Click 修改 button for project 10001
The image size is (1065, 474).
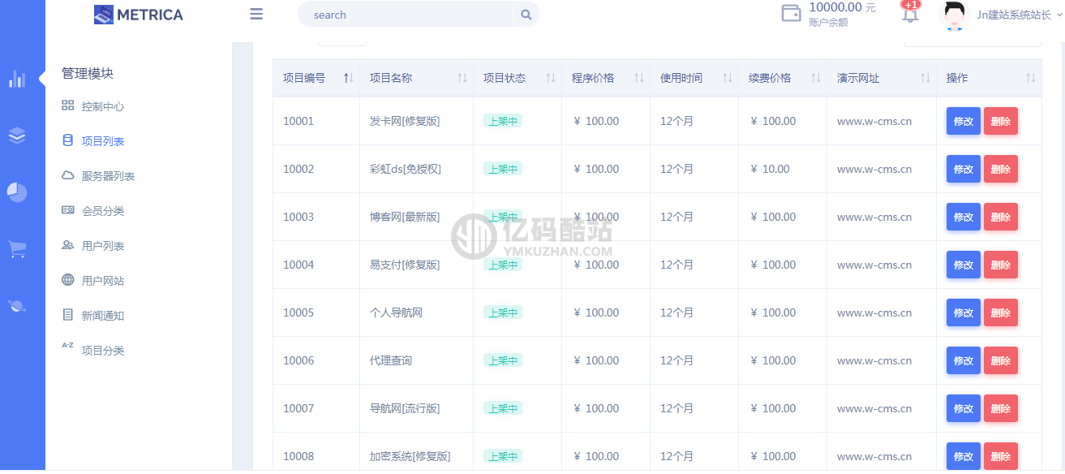(963, 122)
